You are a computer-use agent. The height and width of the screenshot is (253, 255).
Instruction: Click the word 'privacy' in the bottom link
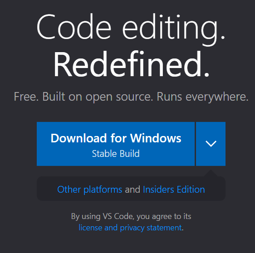coord(132,228)
